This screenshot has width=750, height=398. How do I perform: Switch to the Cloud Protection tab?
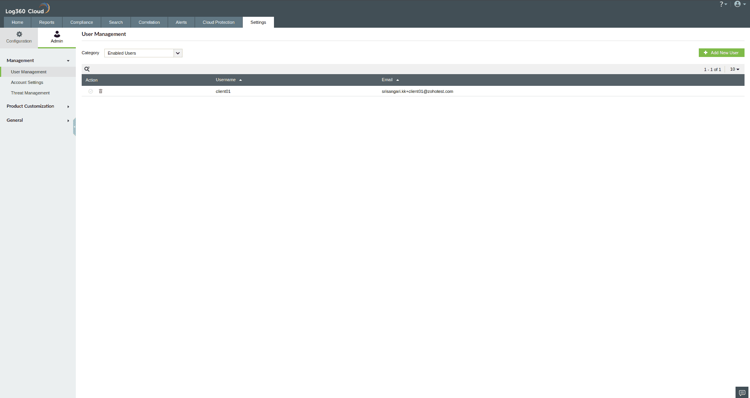(x=218, y=22)
